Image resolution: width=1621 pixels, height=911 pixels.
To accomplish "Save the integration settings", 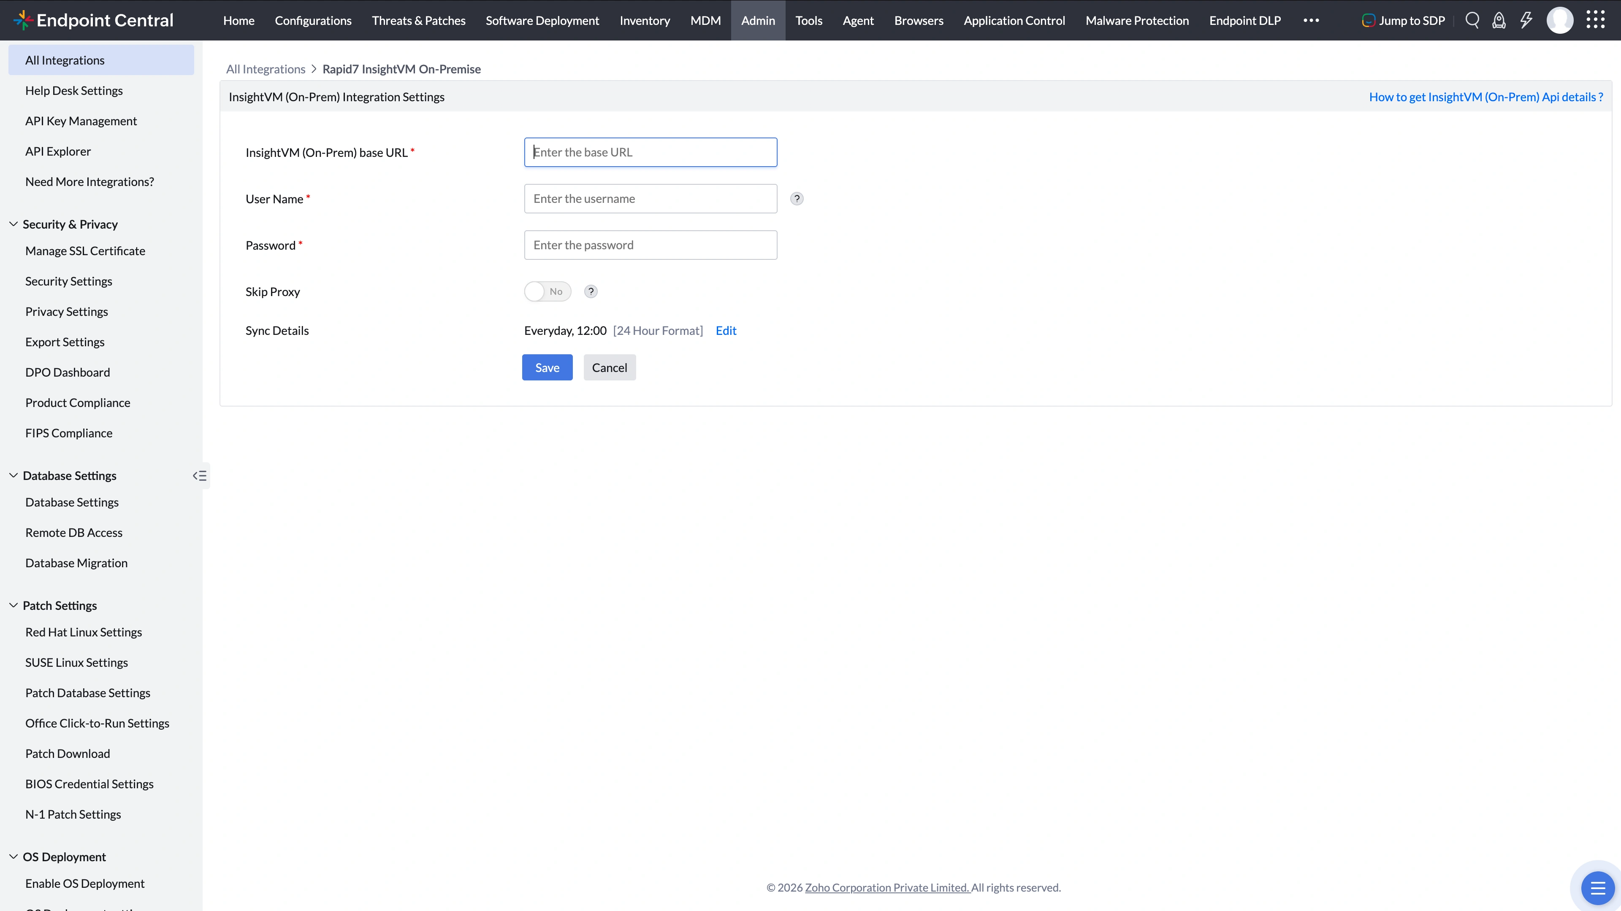I will tap(548, 368).
